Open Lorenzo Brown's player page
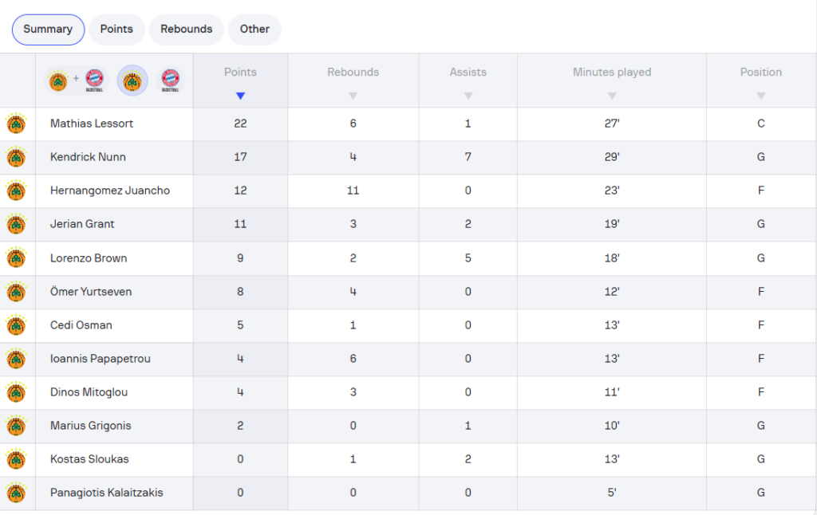 coord(89,258)
